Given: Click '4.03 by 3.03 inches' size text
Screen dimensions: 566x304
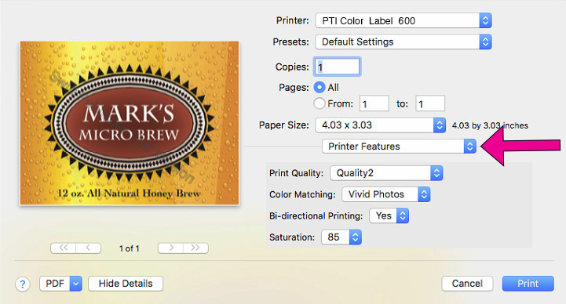Looking at the screenshot, I should 490,125.
